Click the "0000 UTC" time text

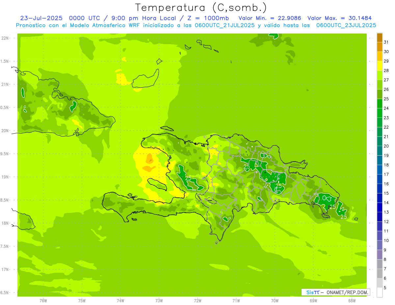[85, 18]
